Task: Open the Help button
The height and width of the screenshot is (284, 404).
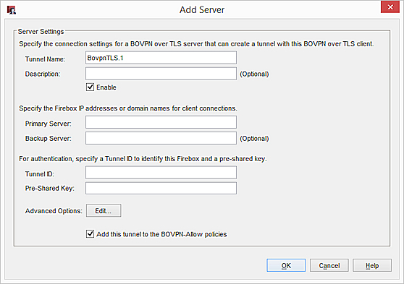Action: [372, 265]
